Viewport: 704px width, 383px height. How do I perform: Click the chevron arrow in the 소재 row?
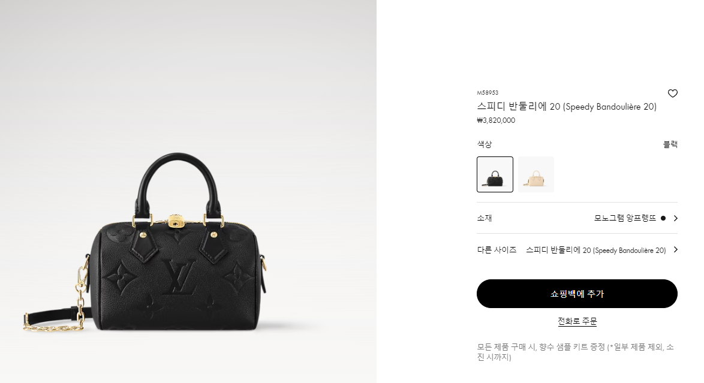(x=675, y=218)
